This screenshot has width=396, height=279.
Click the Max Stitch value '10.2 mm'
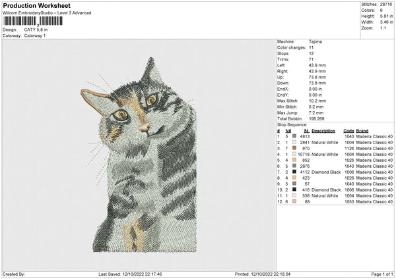coord(317,101)
